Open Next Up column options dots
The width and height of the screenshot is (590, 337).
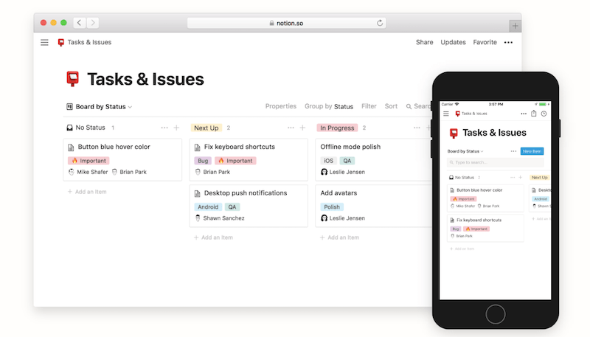point(291,128)
